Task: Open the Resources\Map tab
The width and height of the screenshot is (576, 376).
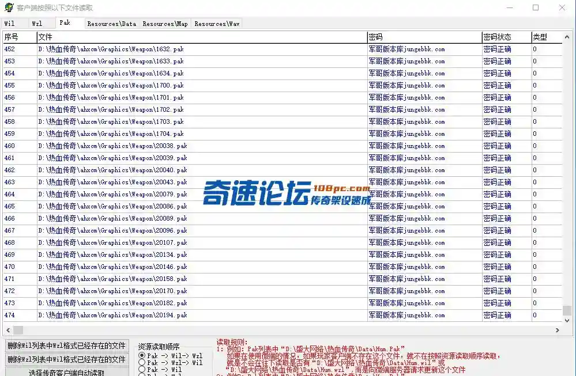Action: coord(165,24)
